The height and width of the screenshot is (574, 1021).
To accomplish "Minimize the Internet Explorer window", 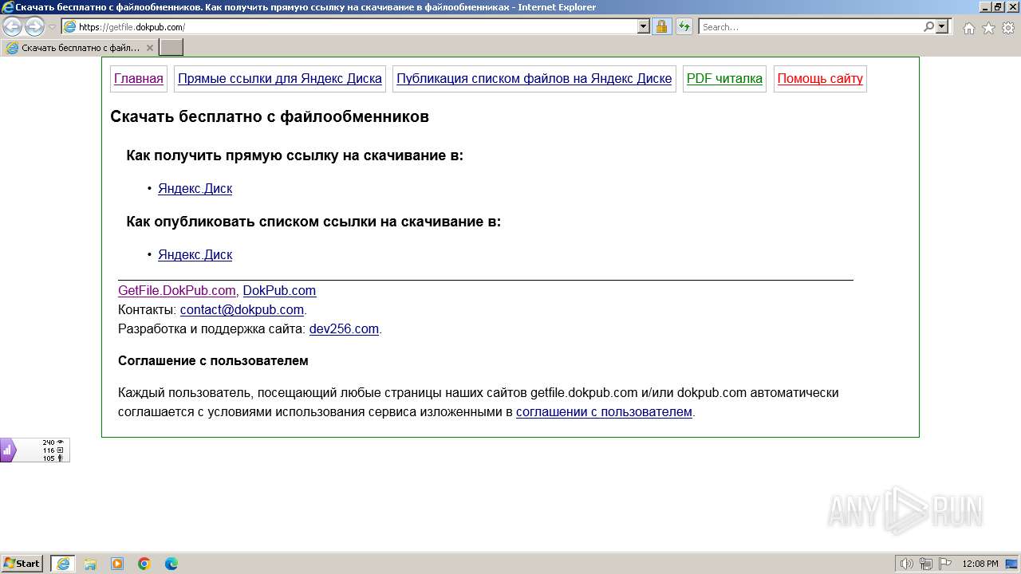I will (984, 7).
